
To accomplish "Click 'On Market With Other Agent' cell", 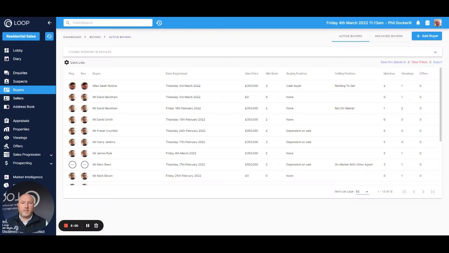I will click(354, 164).
